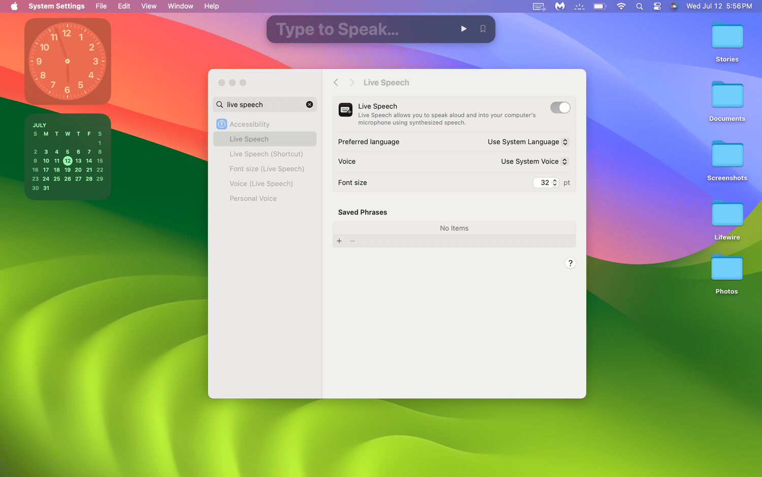Select Personal Voice in the sidebar
This screenshot has width=762, height=477.
tap(253, 198)
